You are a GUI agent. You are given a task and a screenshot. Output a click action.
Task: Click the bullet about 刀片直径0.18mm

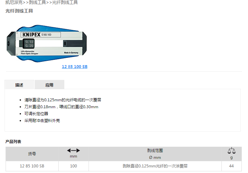point(61,107)
